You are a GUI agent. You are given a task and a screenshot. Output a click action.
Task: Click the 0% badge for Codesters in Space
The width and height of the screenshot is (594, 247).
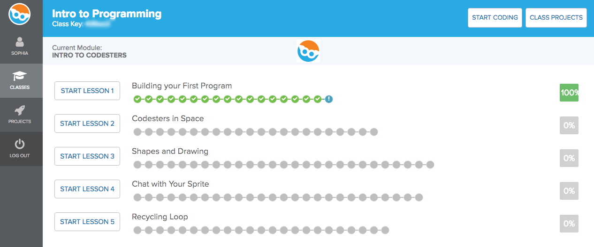pyautogui.click(x=569, y=125)
